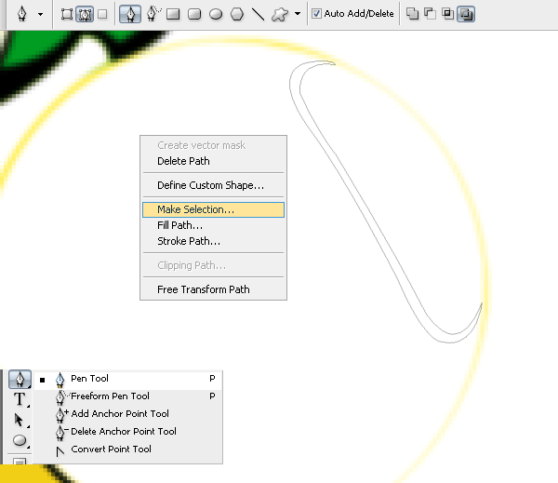
Task: Click Add to path area icon
Action: 412,14
